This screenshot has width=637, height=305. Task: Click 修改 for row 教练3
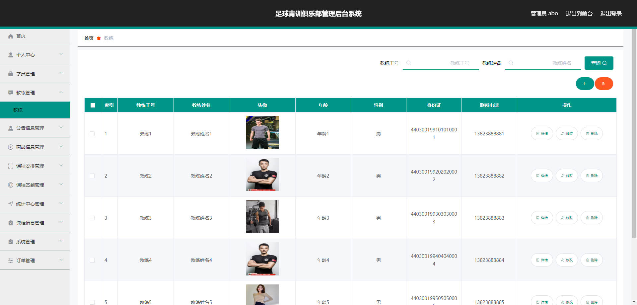567,218
